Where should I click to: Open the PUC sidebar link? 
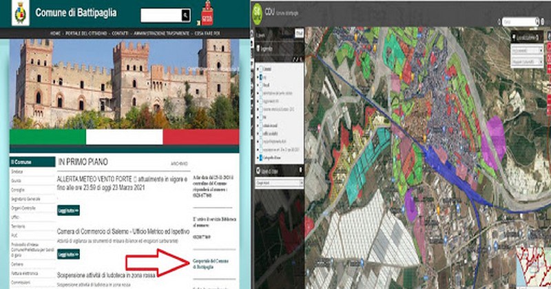[14, 235]
